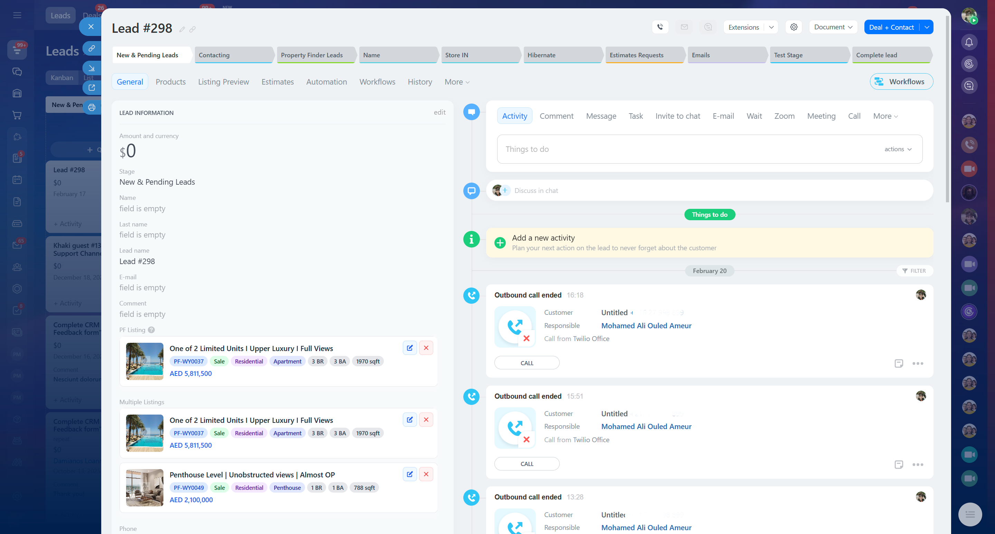
Task: Open Mohamed Ali Ouled Ameur profile link
Action: 646,326
